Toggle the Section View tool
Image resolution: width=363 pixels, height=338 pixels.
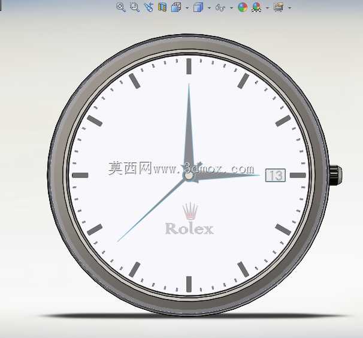tap(162, 7)
